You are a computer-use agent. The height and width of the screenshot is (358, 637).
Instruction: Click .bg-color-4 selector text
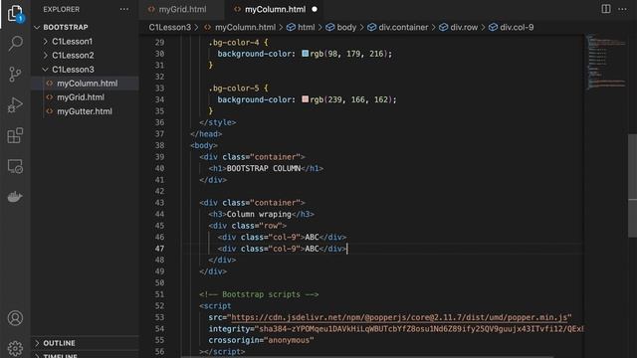(x=234, y=42)
